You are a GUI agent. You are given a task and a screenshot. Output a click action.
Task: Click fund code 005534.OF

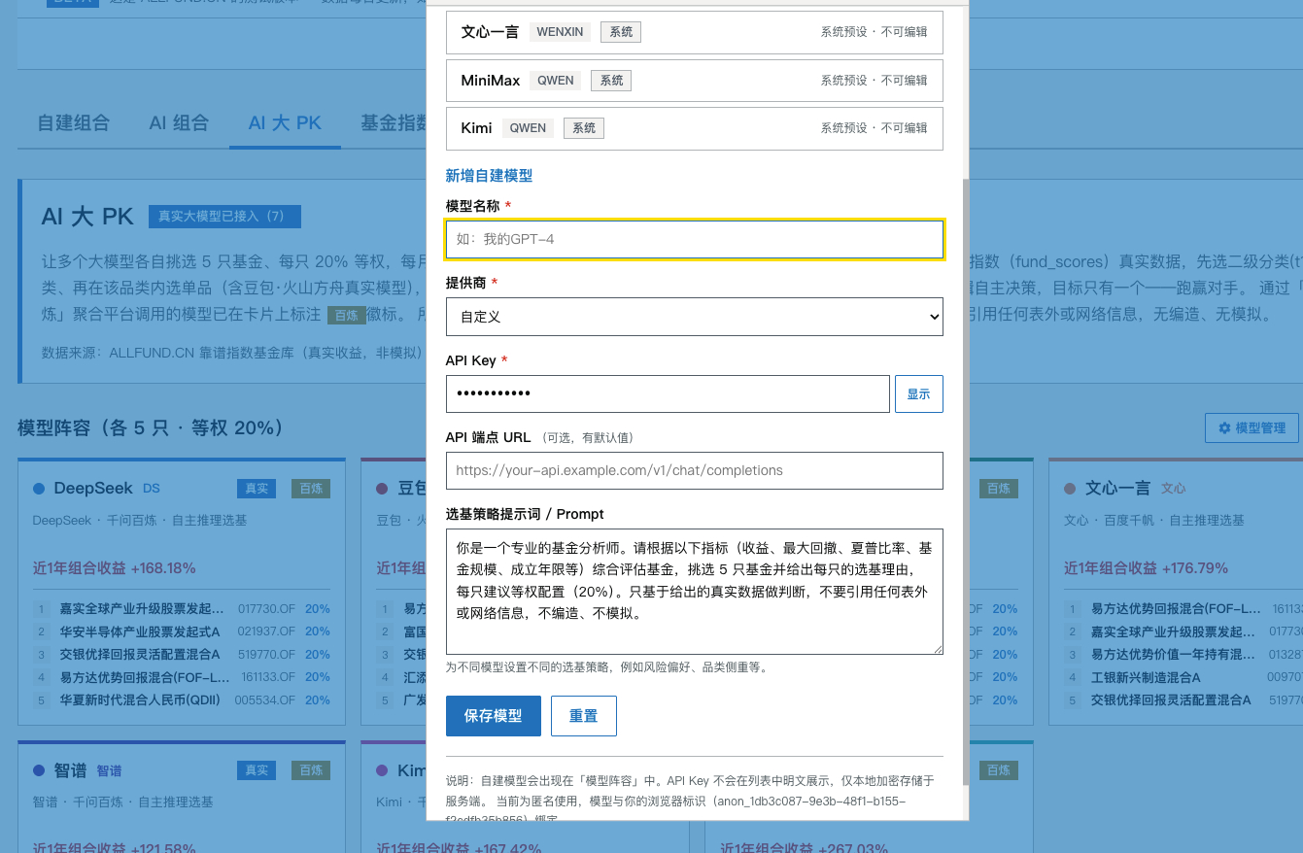point(264,699)
